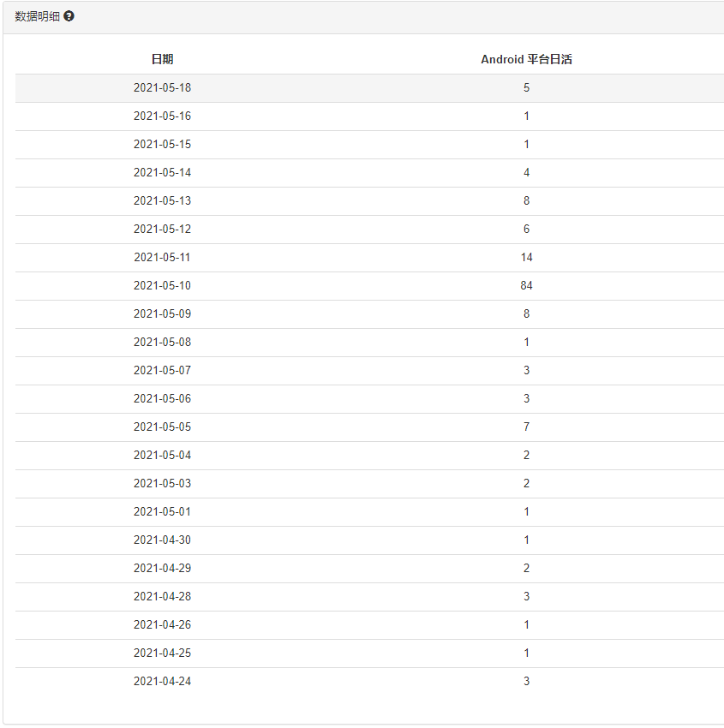Screen dimensions: 724x728
Task: Select the date cell 2021-04-28
Action: [162, 597]
